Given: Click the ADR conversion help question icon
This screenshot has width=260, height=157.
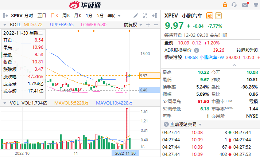Looking at the screenshot, I should tap(197, 50).
